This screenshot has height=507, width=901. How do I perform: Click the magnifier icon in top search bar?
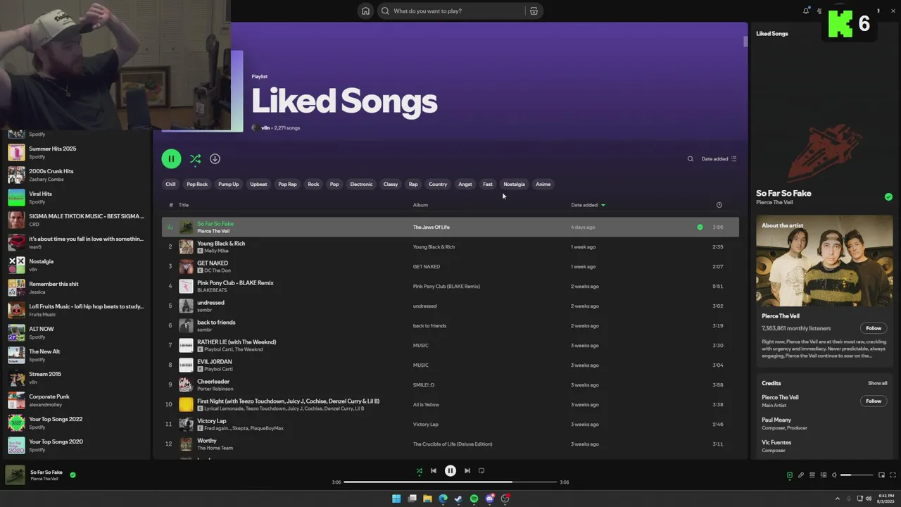pyautogui.click(x=385, y=11)
